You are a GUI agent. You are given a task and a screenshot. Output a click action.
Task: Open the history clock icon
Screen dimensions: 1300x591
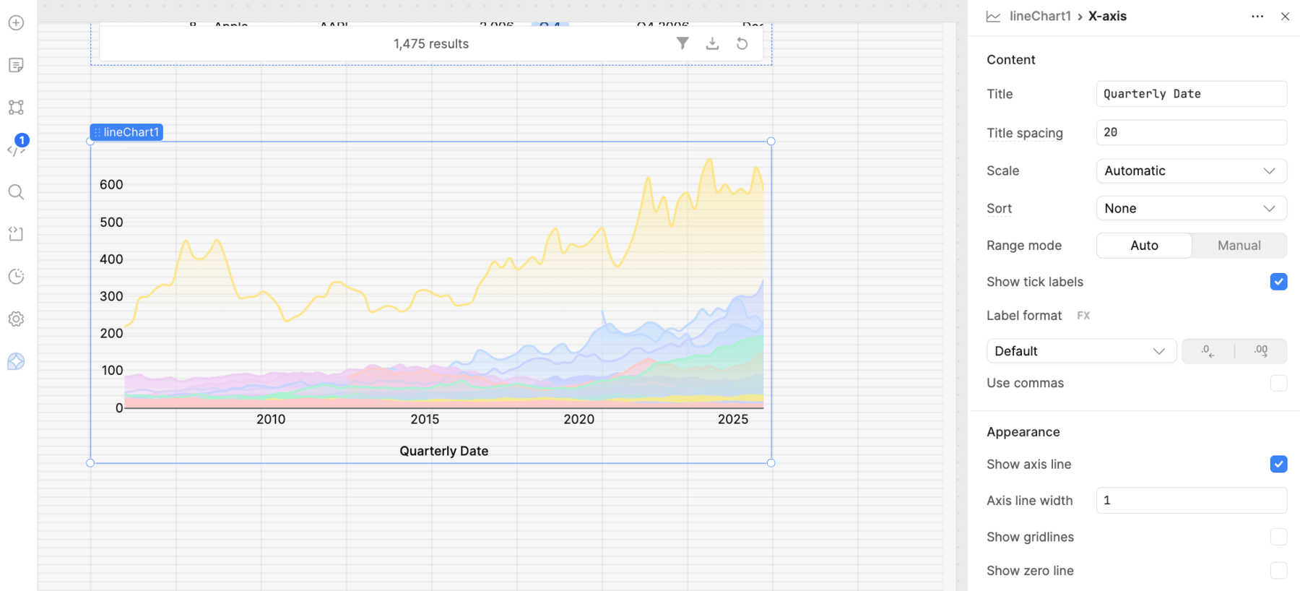(16, 277)
